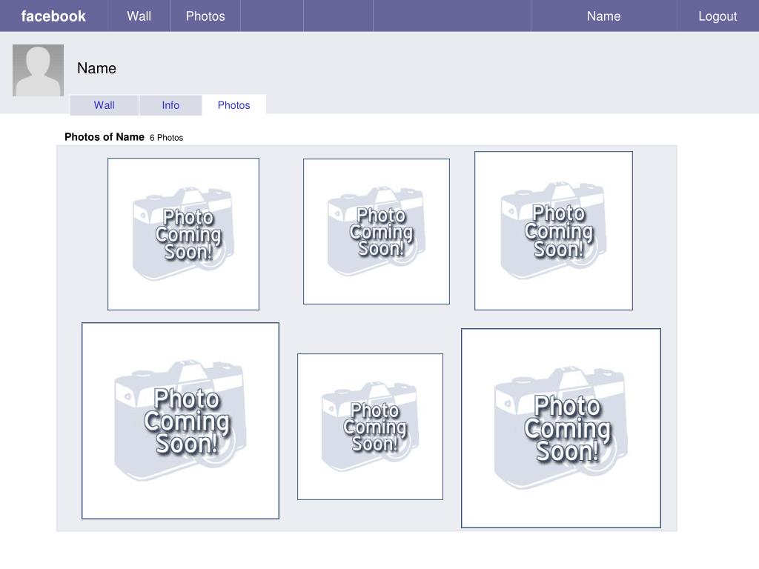
Task: Open the top-left photo placeholder thumbnail
Action: (184, 233)
